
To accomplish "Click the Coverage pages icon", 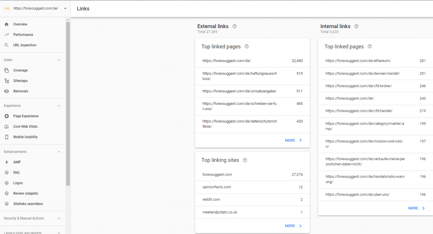I will [6, 70].
